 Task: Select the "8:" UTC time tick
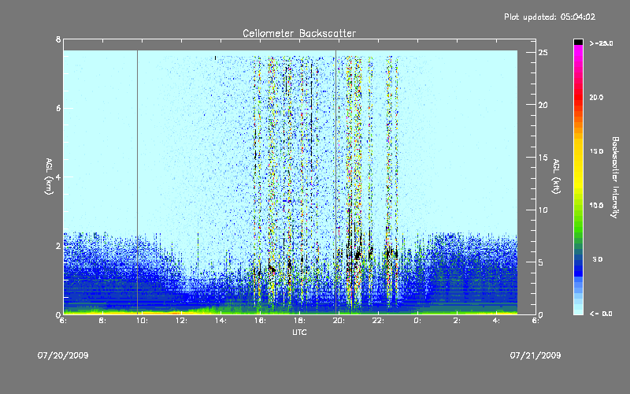click(102, 321)
